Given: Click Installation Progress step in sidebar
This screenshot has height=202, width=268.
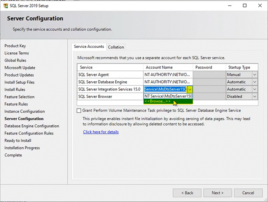Looking at the screenshot, I should 22,148.
